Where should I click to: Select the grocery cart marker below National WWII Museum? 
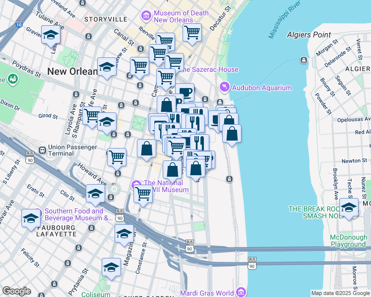[143, 195]
